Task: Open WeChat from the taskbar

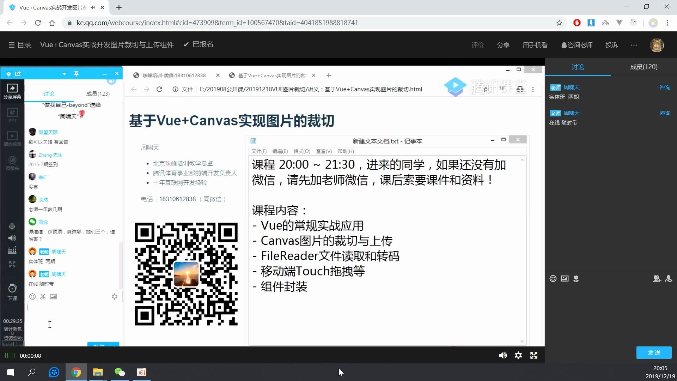Action: coord(120,372)
